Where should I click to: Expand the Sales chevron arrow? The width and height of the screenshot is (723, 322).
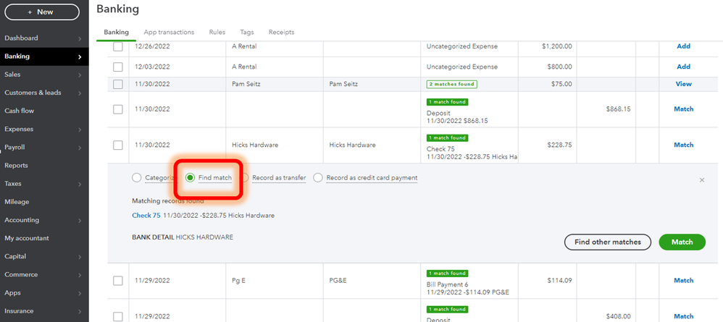click(x=80, y=75)
